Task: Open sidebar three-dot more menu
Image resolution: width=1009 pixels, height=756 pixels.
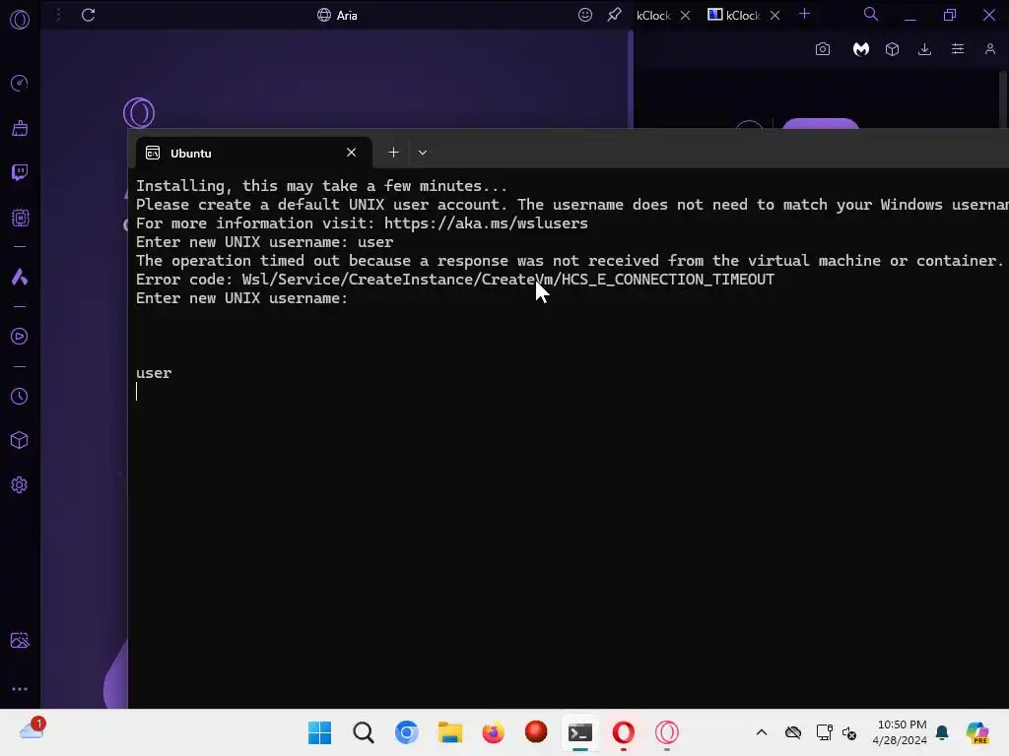Action: tap(20, 688)
